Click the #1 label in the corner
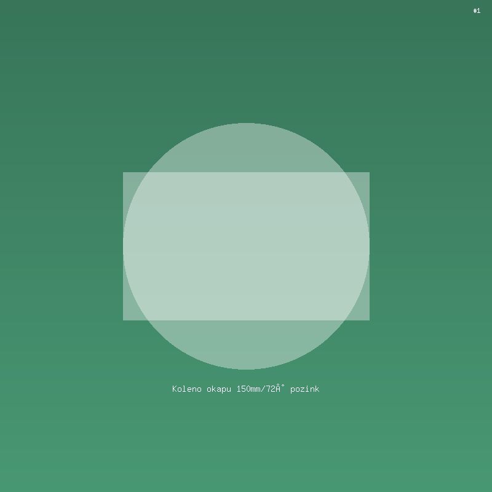Viewport: 492px width, 492px height. coord(477,10)
